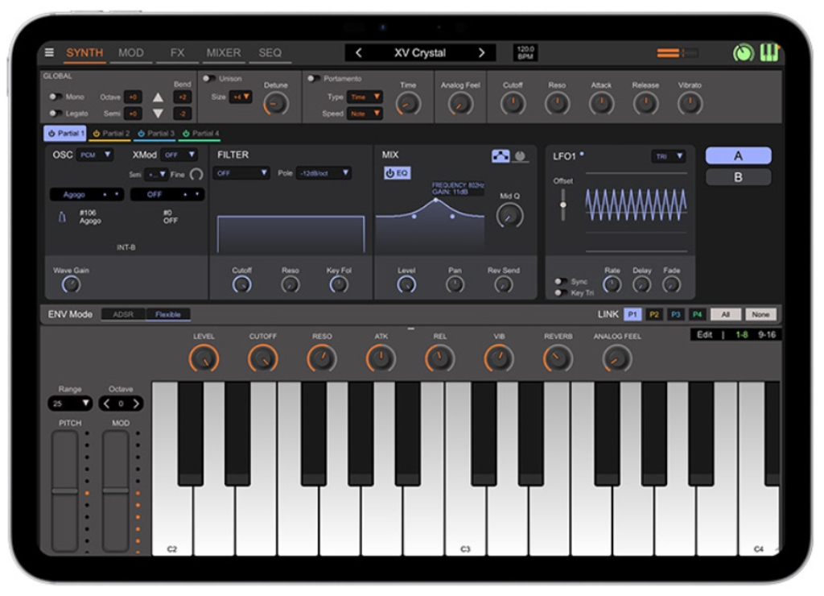Open the hamburger menu icon
This screenshot has height=596, width=824.
tap(50, 53)
